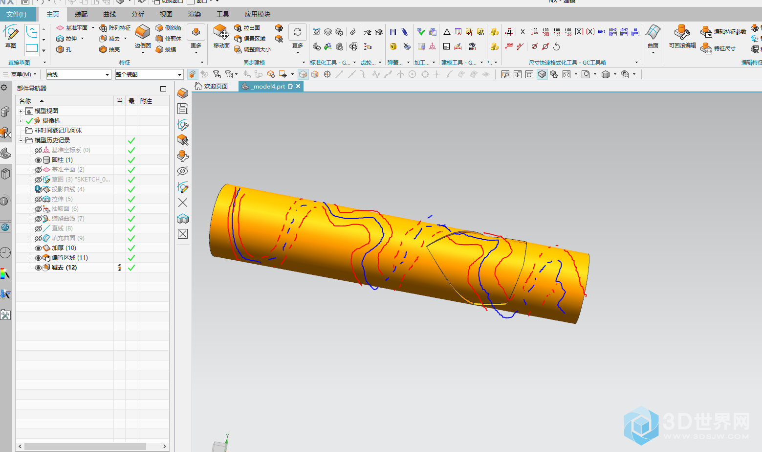Click the 附注 column header
Image resolution: width=762 pixels, height=452 pixels.
146,101
